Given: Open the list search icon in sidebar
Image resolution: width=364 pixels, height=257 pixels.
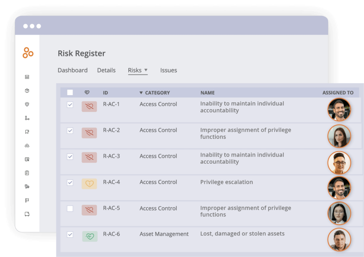Looking at the screenshot, I should [x=27, y=159].
